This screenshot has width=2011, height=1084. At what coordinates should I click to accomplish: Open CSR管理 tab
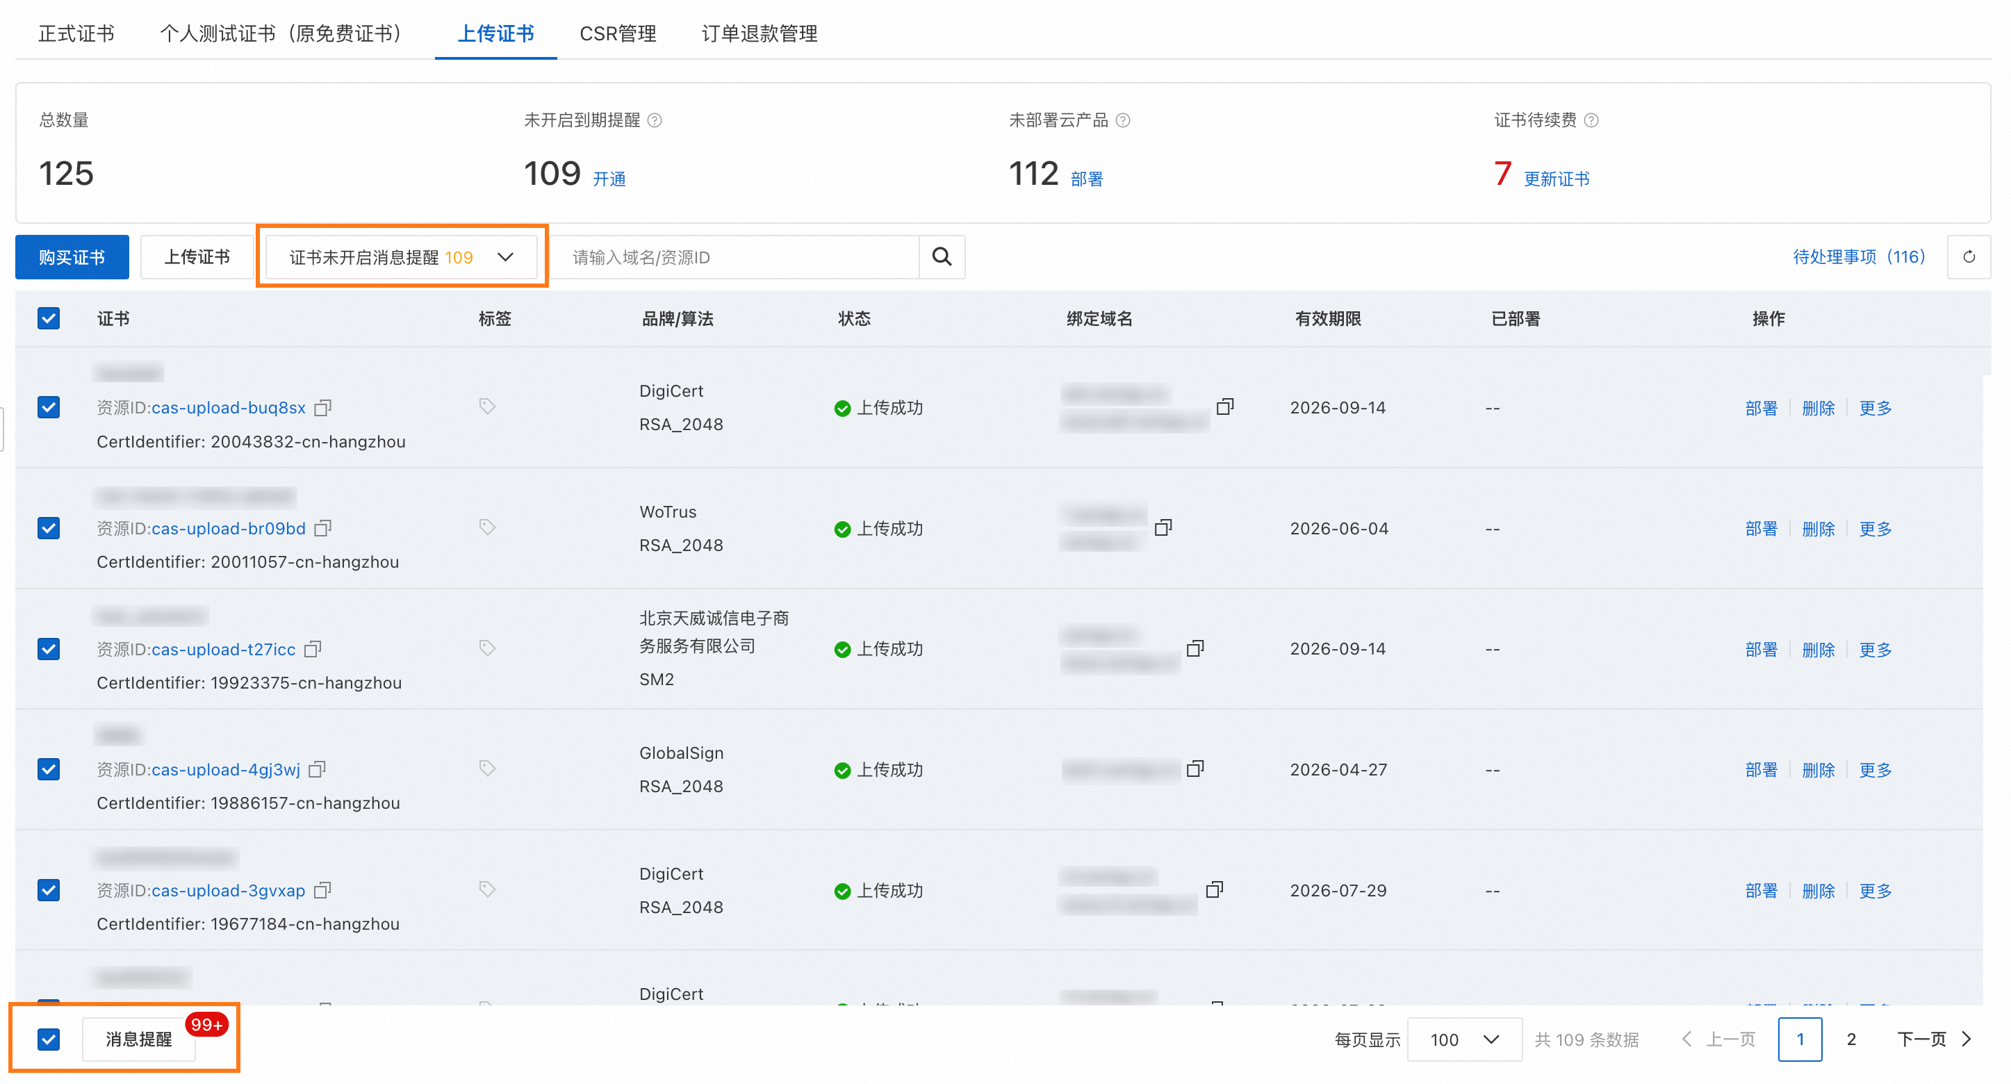click(x=618, y=33)
